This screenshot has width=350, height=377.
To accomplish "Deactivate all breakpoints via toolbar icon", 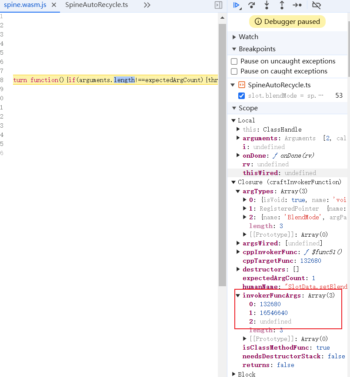I will [317, 5].
